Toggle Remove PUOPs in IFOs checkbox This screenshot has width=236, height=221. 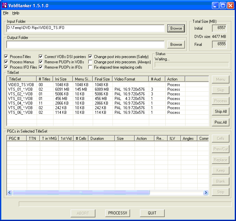click(x=41, y=67)
